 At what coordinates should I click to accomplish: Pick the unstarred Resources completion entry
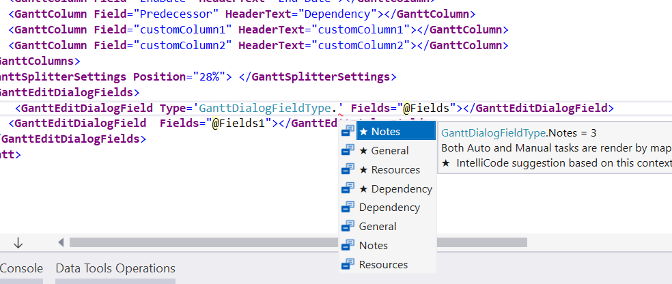383,265
